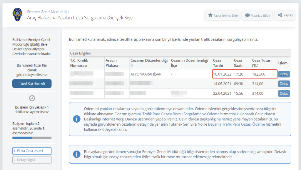Image resolution: width=301 pixels, height=170 pixels.
Task: Select the 2. Detay Bilgisi step
Action: pyautogui.click(x=32, y=160)
